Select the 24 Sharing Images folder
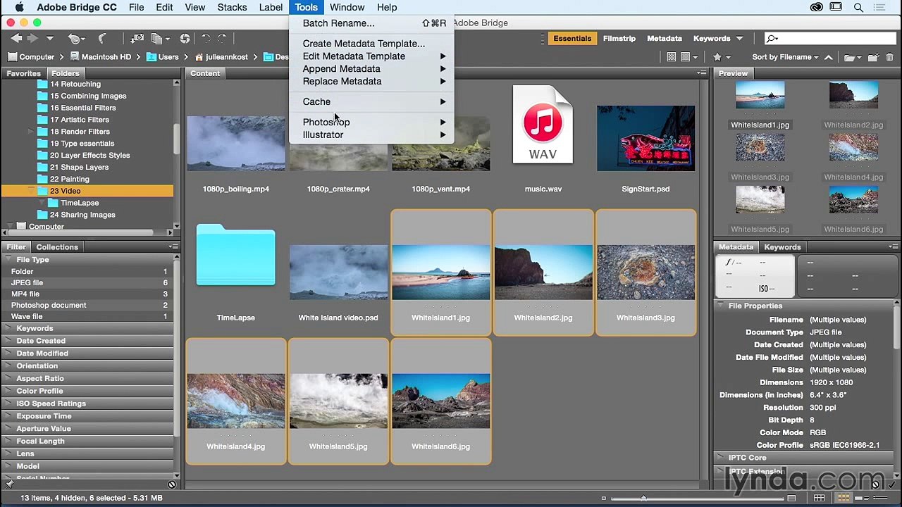Screen dimensions: 902x507 (82, 215)
